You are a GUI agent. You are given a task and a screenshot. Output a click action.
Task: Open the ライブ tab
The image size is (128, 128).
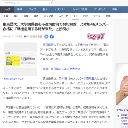pyautogui.click(x=33, y=9)
